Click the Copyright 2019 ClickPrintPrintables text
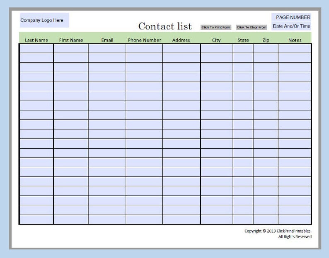329x258 pixels. pyautogui.click(x=278, y=231)
